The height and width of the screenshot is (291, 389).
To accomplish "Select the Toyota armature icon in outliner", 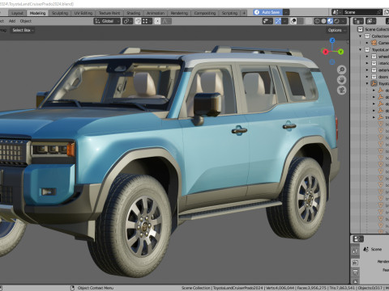I will (x=374, y=83).
